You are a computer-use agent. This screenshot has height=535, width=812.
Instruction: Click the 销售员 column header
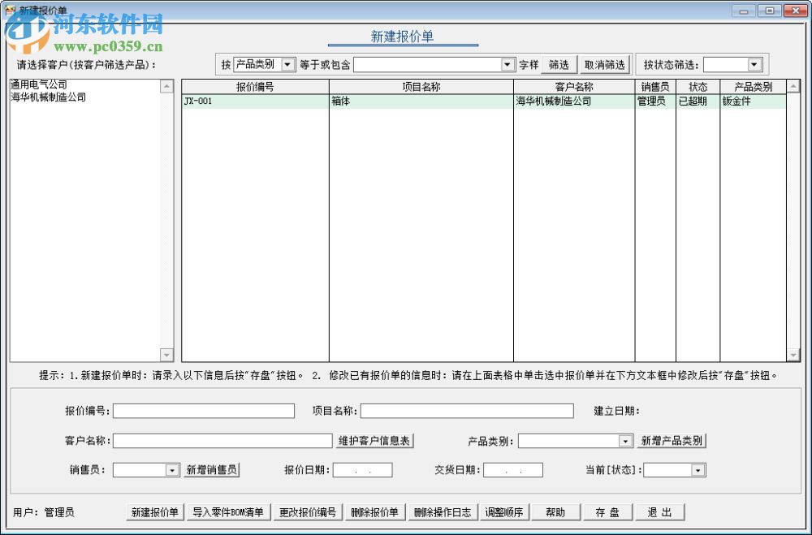click(x=655, y=87)
